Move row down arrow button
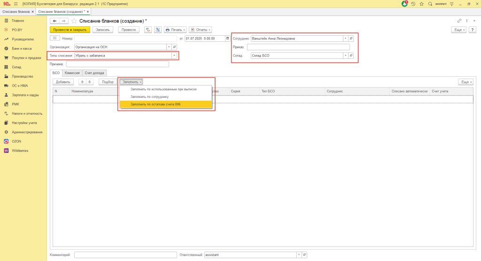 point(90,82)
